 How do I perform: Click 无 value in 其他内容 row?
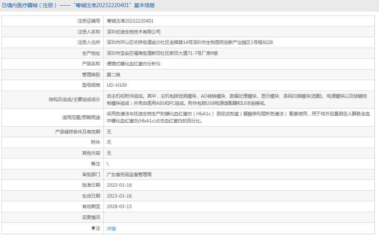point(109,153)
